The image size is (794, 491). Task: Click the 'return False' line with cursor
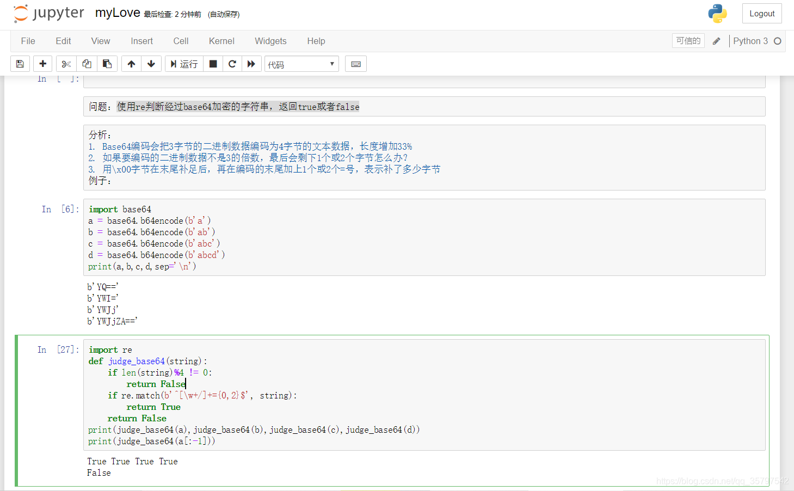click(156, 384)
